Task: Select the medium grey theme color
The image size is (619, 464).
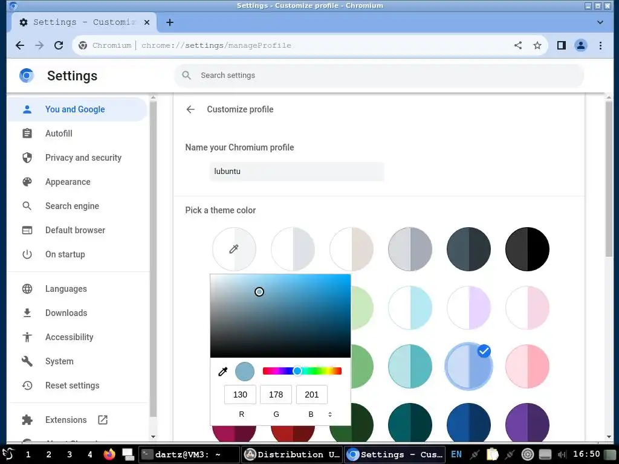Action: pos(410,249)
